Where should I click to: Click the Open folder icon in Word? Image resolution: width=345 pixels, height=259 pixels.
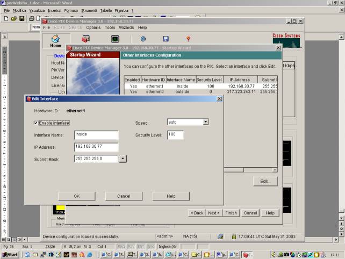[x=14, y=18]
